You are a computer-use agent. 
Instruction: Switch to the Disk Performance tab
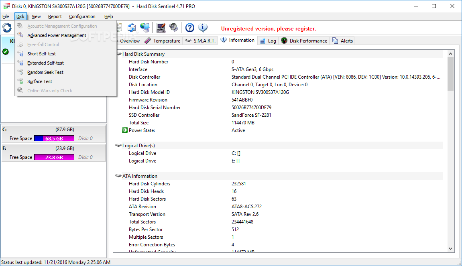(304, 41)
